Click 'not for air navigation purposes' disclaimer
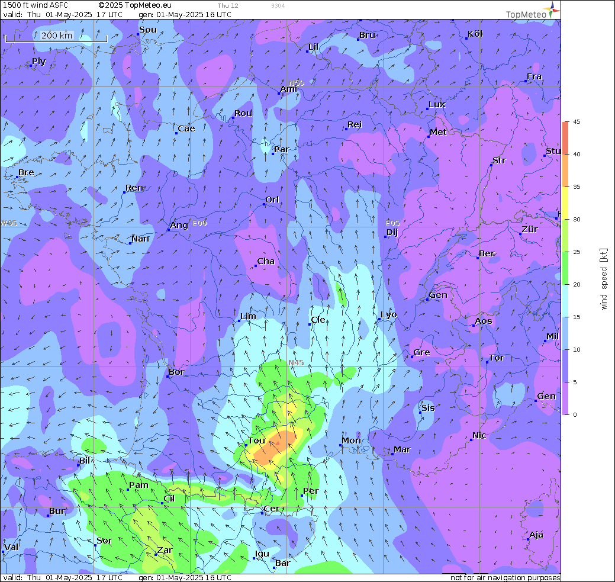The height and width of the screenshot is (582, 615). pos(505,578)
